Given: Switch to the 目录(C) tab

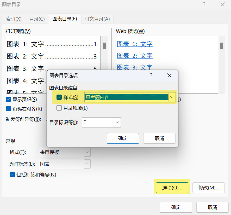Looking at the screenshot, I should (x=37, y=19).
